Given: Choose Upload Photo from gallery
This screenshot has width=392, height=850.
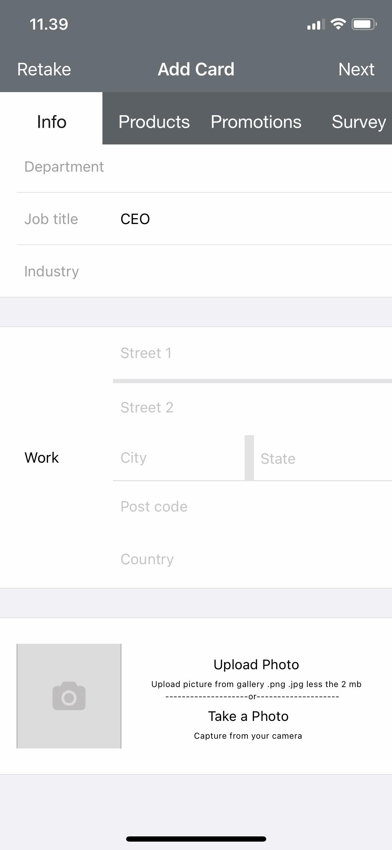Looking at the screenshot, I should coord(256,665).
